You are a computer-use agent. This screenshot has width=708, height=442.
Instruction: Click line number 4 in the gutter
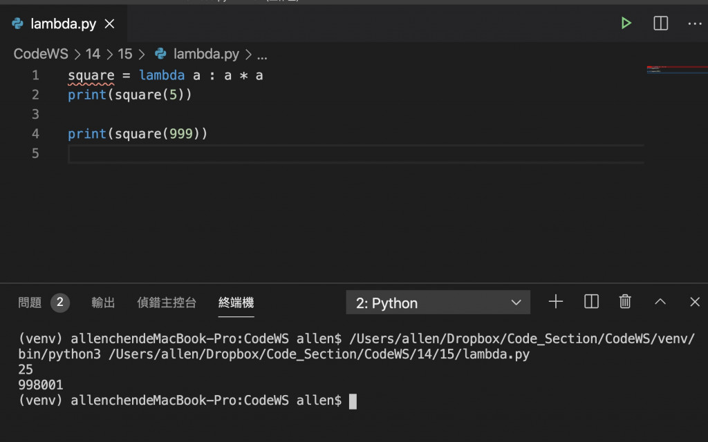[35, 133]
